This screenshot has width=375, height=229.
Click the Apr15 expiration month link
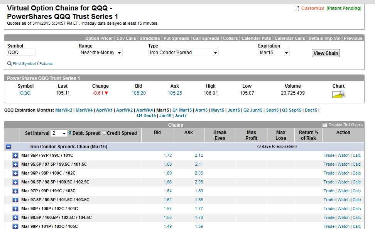pos(201,110)
